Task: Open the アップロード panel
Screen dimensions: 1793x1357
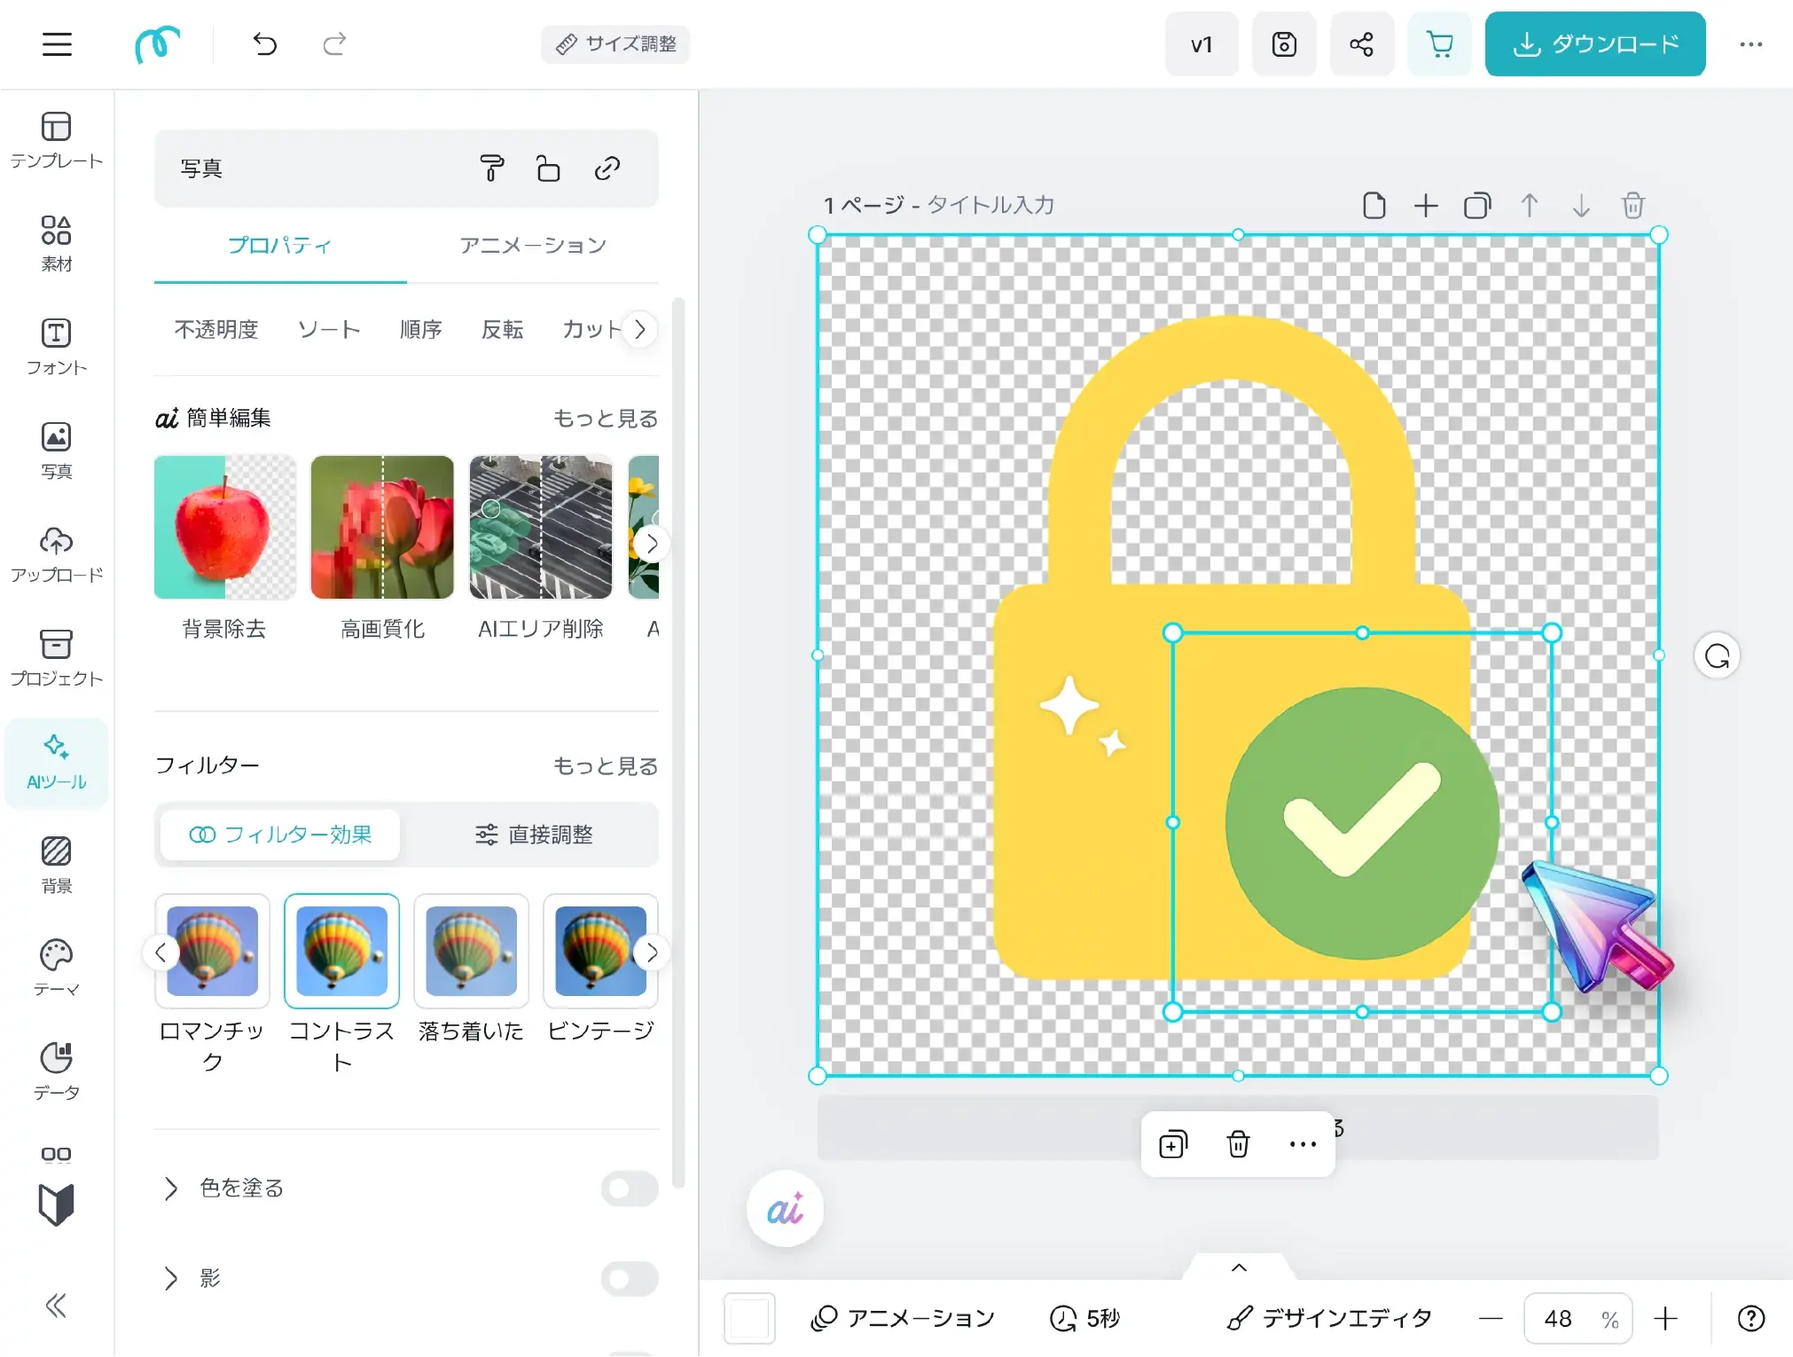Action: (x=56, y=554)
